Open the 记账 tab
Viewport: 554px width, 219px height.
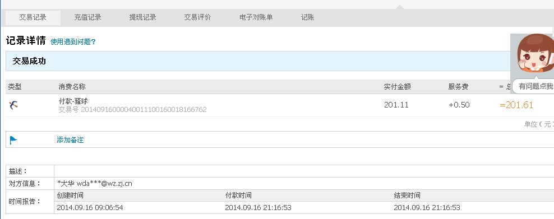(x=307, y=17)
